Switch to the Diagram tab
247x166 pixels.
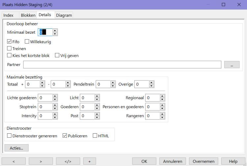click(64, 15)
